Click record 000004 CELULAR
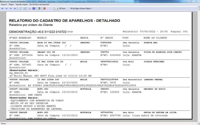Image resolution: width=200 pixels, height=125 pixels. [x=19, y=79]
